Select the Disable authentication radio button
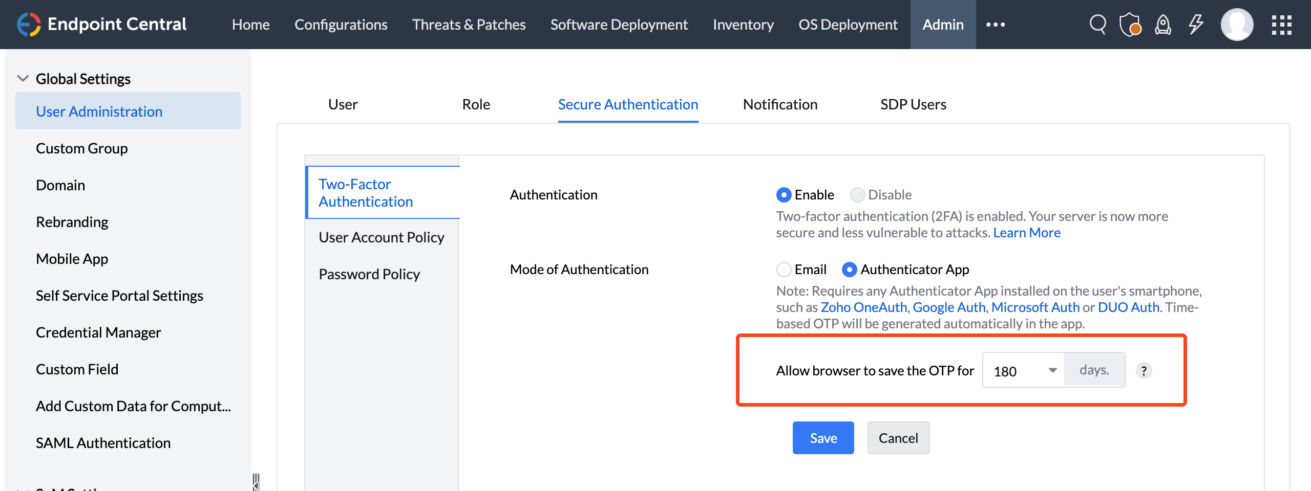1311x491 pixels. (857, 195)
